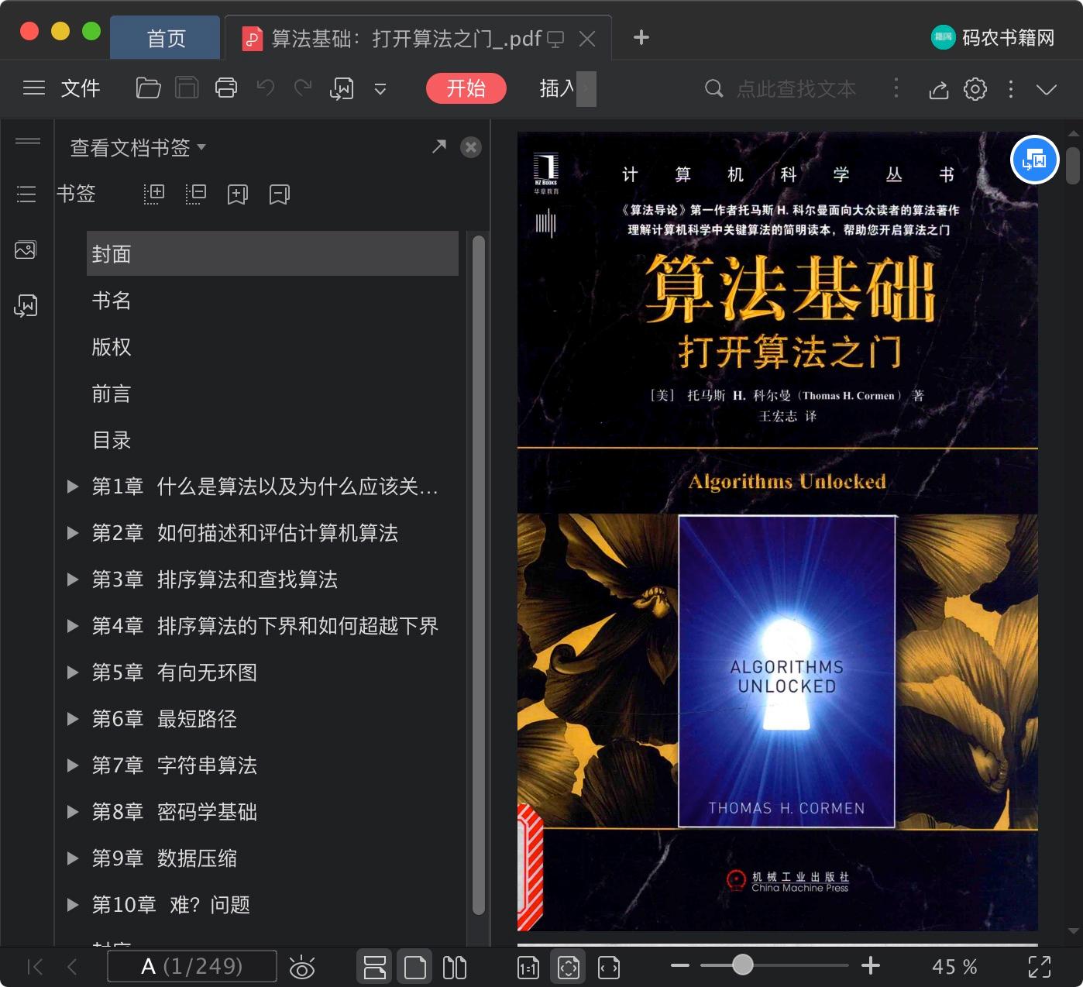Show thumbnails sidebar icon

click(x=26, y=250)
